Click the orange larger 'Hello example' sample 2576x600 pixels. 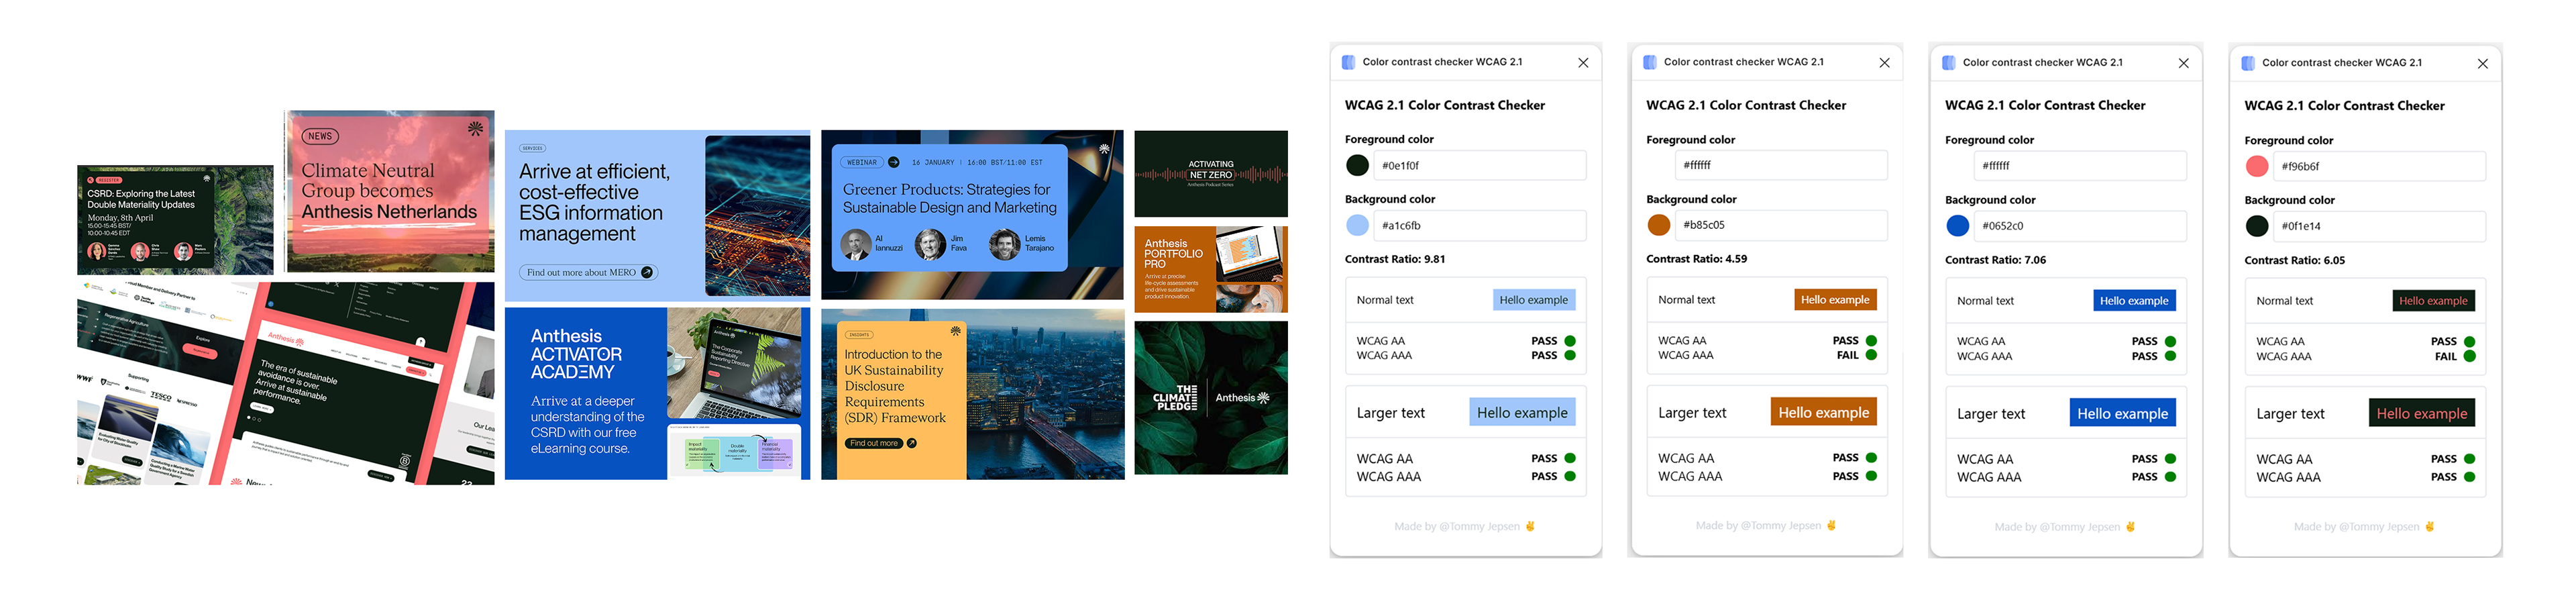1823,412
